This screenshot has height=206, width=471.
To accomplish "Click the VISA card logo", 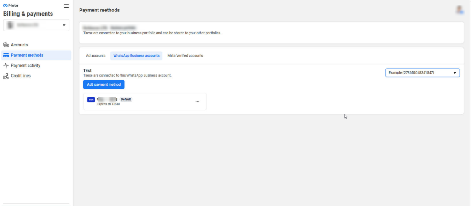I will pyautogui.click(x=91, y=99).
